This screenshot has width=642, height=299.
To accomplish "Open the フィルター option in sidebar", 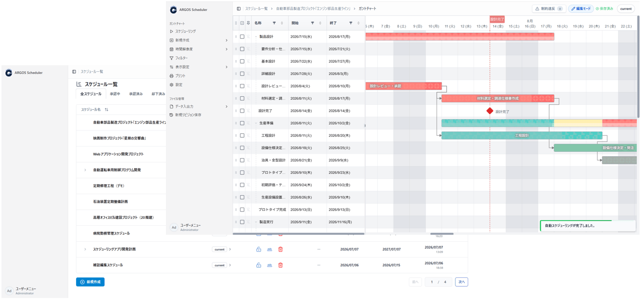I will [181, 58].
